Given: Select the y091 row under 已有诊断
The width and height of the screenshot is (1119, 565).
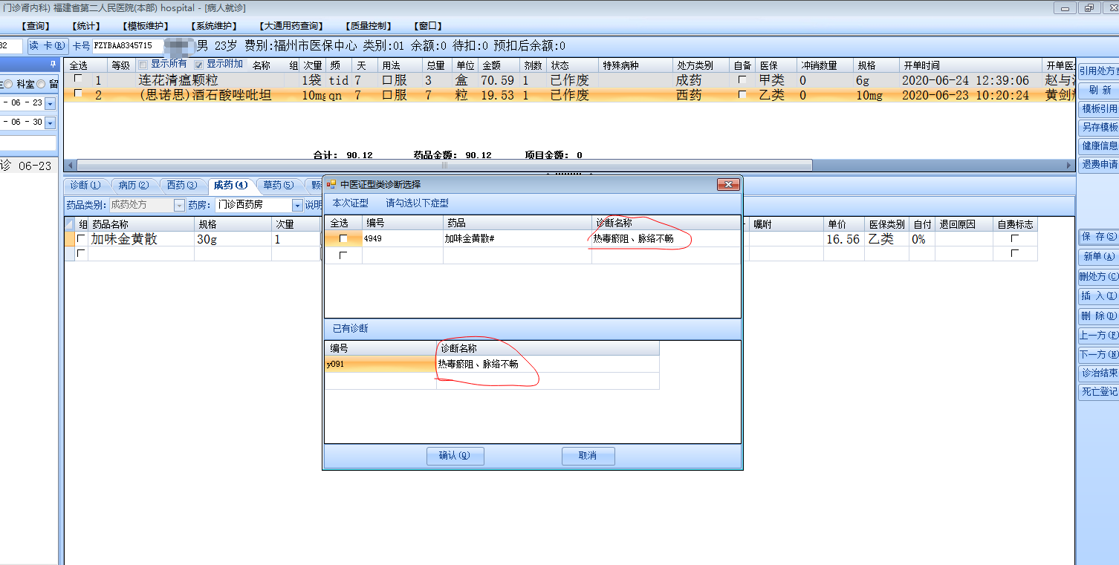Looking at the screenshot, I should pyautogui.click(x=492, y=365).
